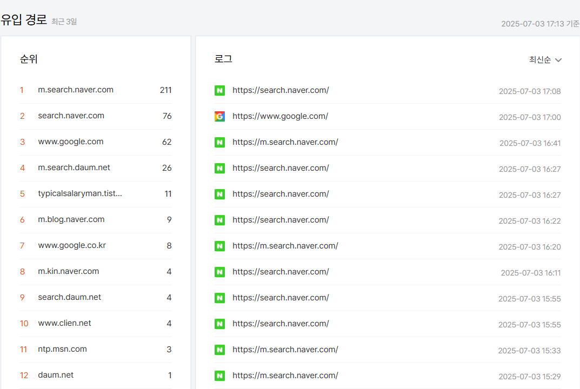
Task: Select rank 11 ntp.msn.com row
Action: [x=96, y=349]
